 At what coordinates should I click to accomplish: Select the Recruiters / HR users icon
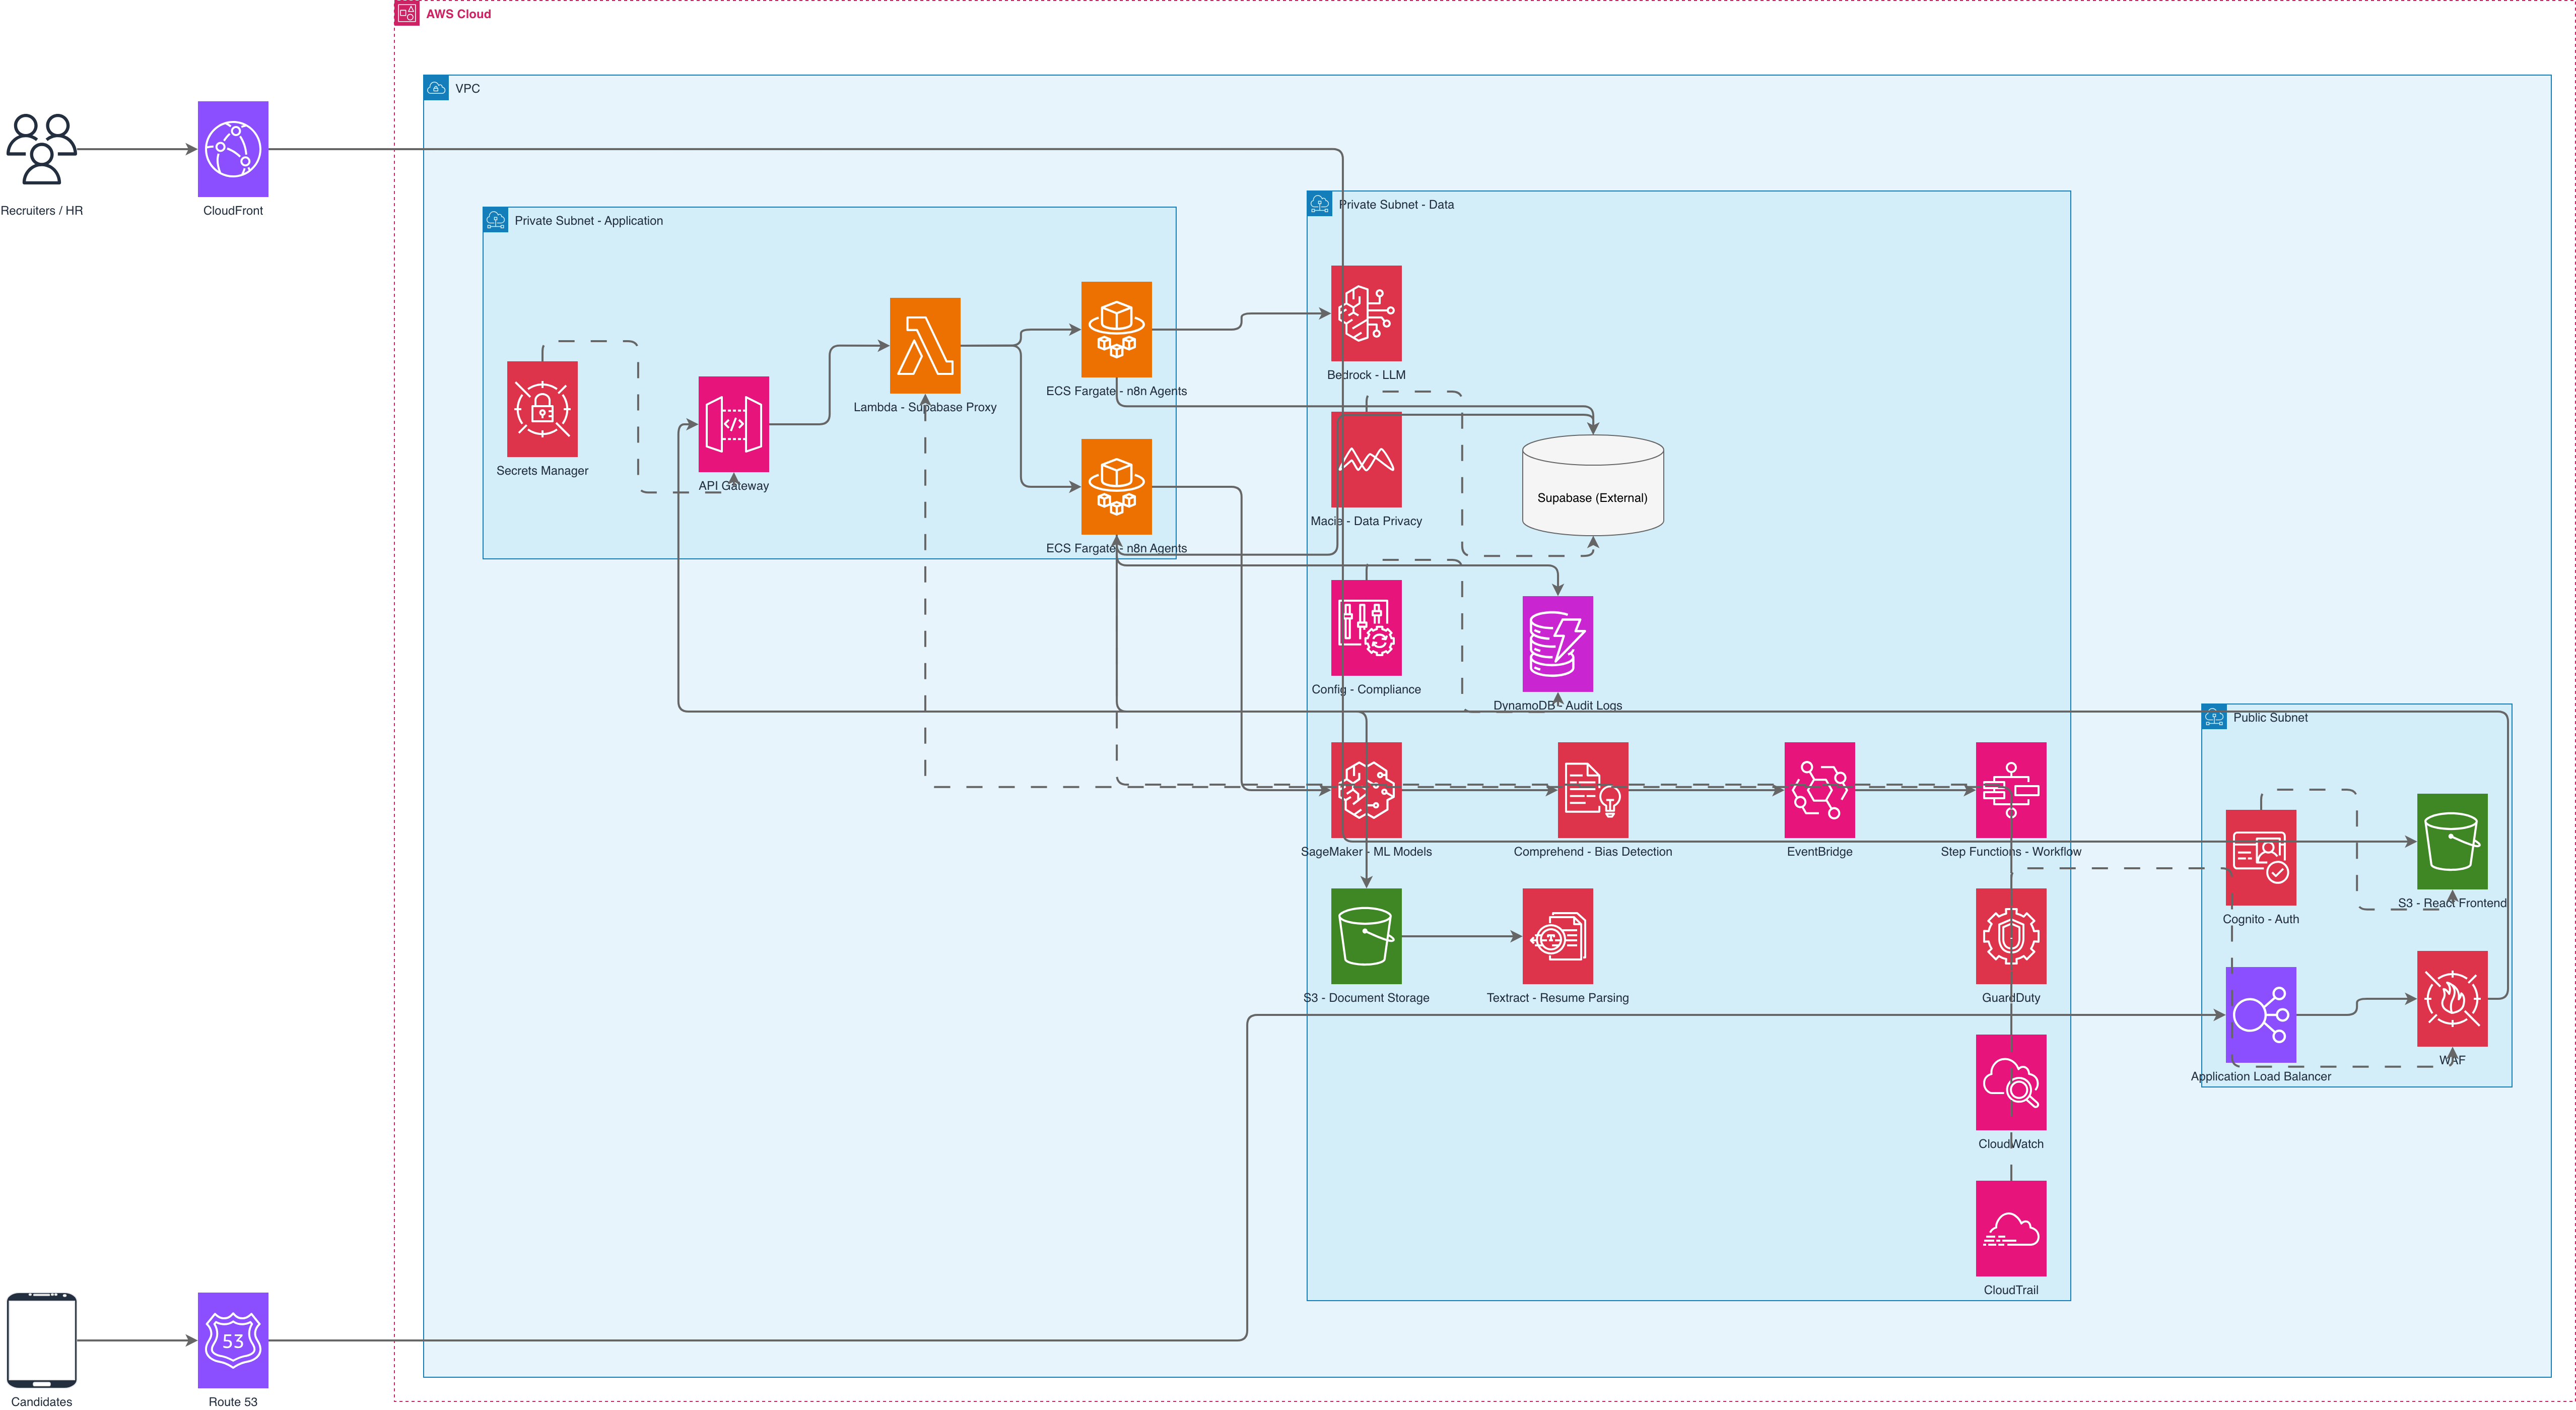coord(41,149)
